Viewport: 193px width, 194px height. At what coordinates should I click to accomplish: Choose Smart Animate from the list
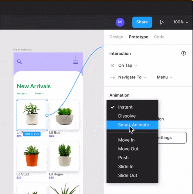pyautogui.click(x=132, y=125)
